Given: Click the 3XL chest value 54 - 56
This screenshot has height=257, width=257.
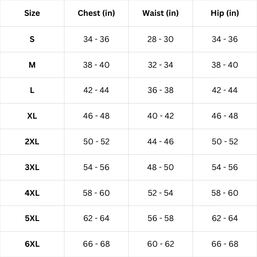Looking at the screenshot, I should coord(96,167).
